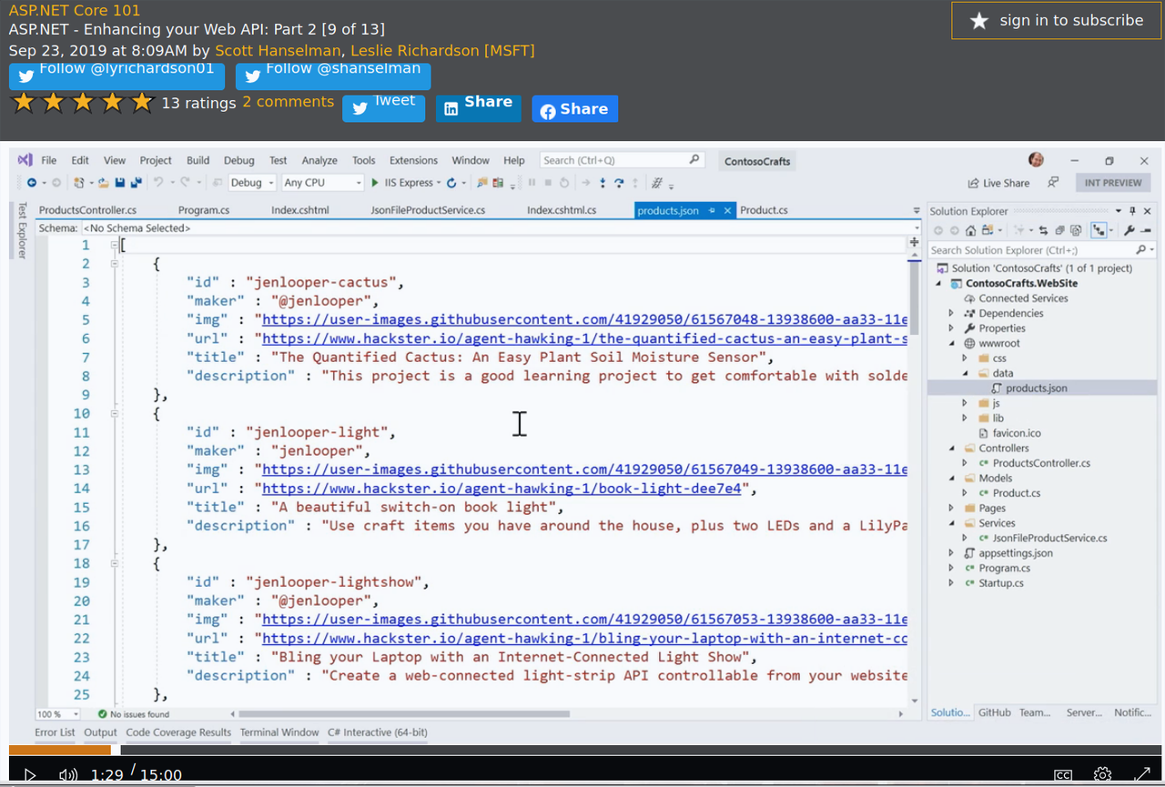Image resolution: width=1165 pixels, height=787 pixels.
Task: Open IIS Express launch target dropdown
Action: [439, 183]
